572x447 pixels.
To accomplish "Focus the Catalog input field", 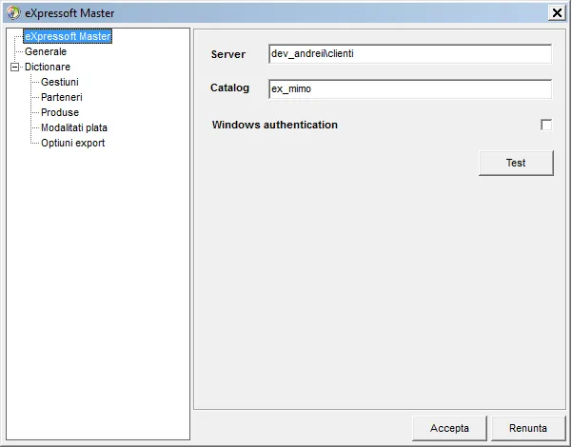I will point(410,89).
